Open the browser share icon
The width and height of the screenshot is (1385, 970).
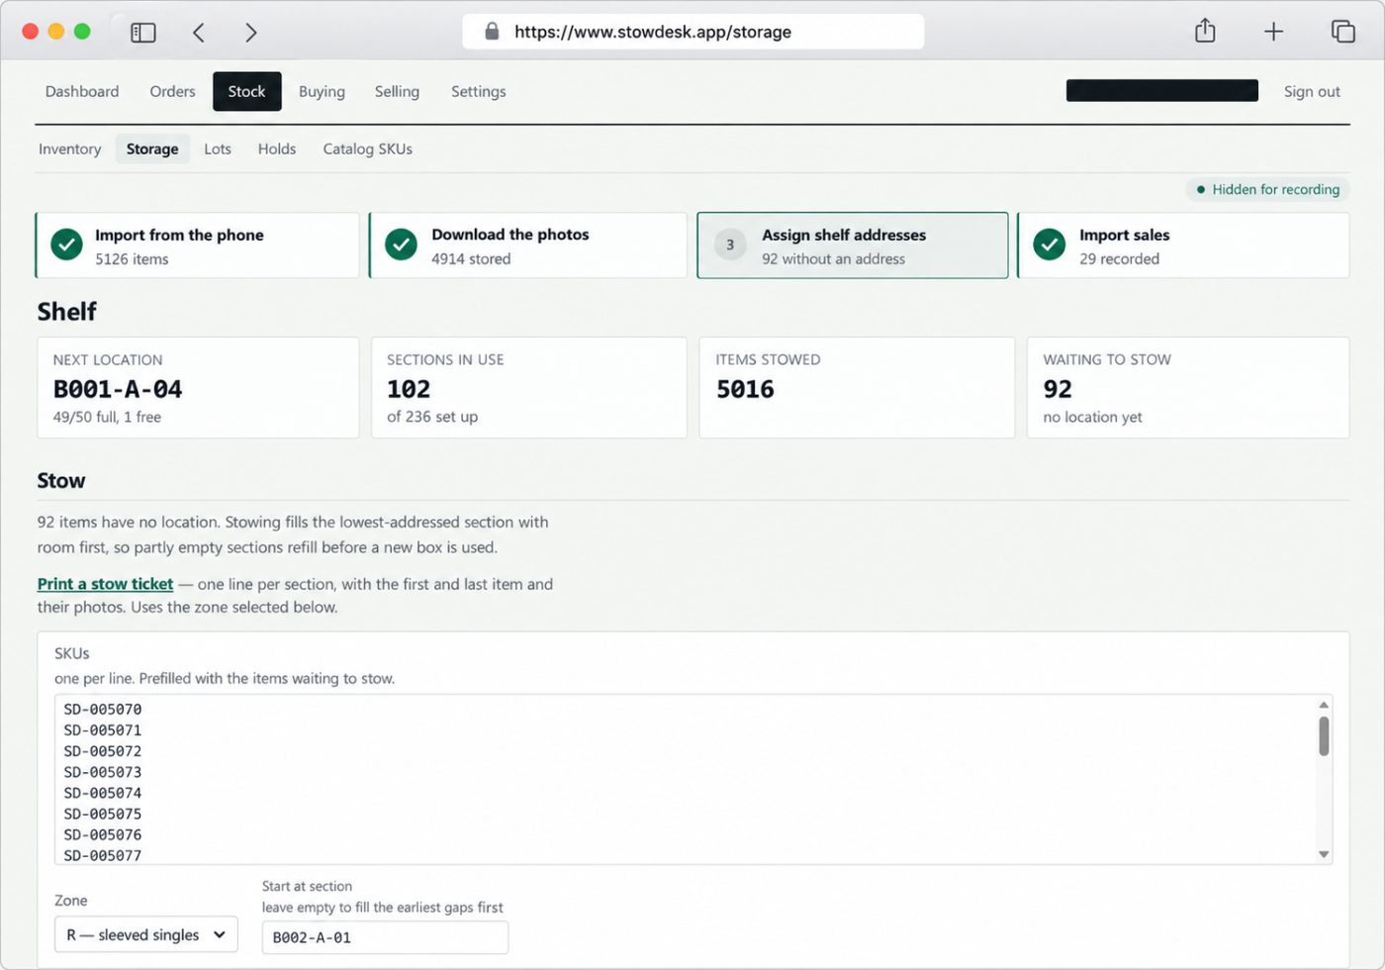(x=1205, y=31)
